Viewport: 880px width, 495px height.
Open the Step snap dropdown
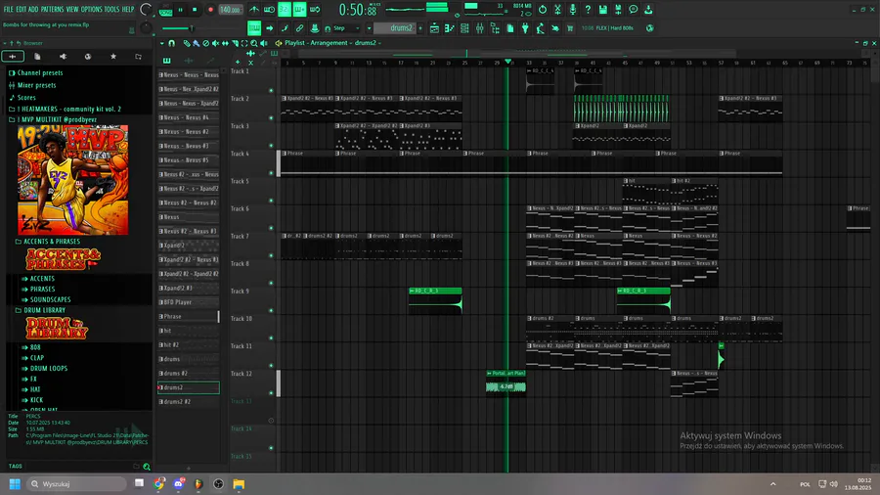pyautogui.click(x=345, y=28)
